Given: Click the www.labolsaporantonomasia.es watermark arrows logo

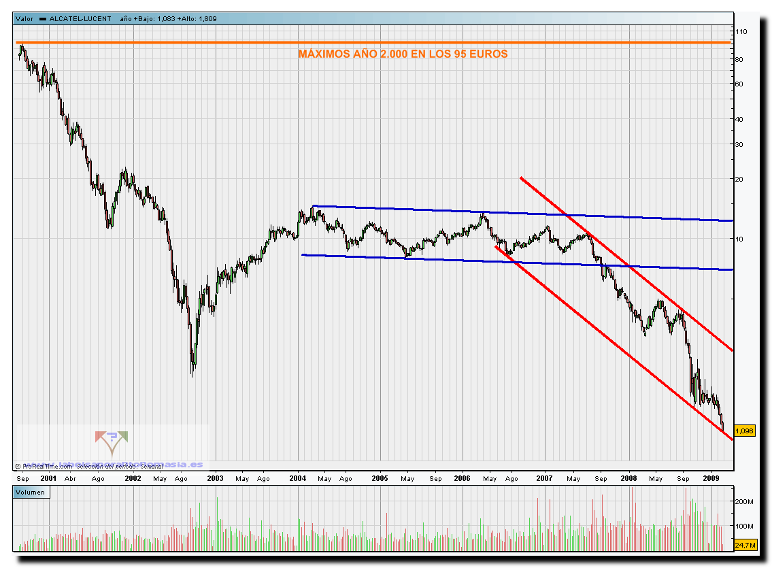Looking at the screenshot, I should 111,444.
